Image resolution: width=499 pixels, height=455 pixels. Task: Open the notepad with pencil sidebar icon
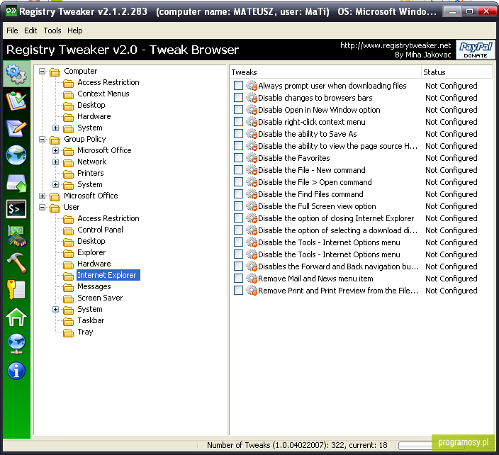16,128
